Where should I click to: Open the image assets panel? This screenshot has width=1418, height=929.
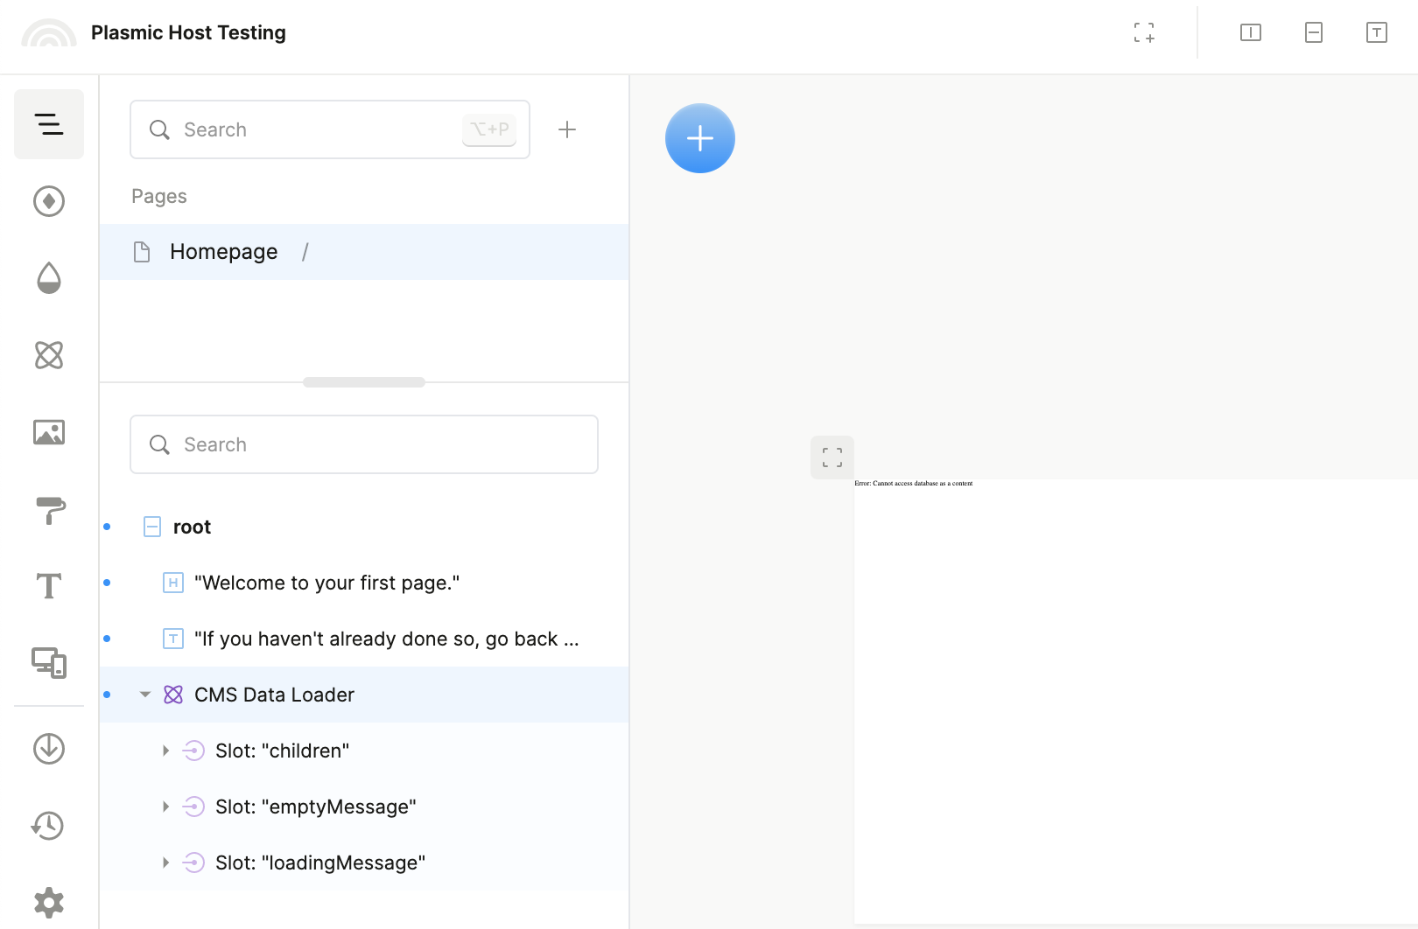[x=49, y=432]
